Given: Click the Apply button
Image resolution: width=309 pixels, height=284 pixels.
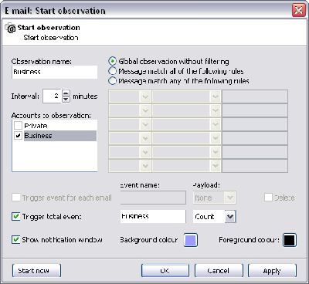Looking at the screenshot, I should click(x=272, y=271).
